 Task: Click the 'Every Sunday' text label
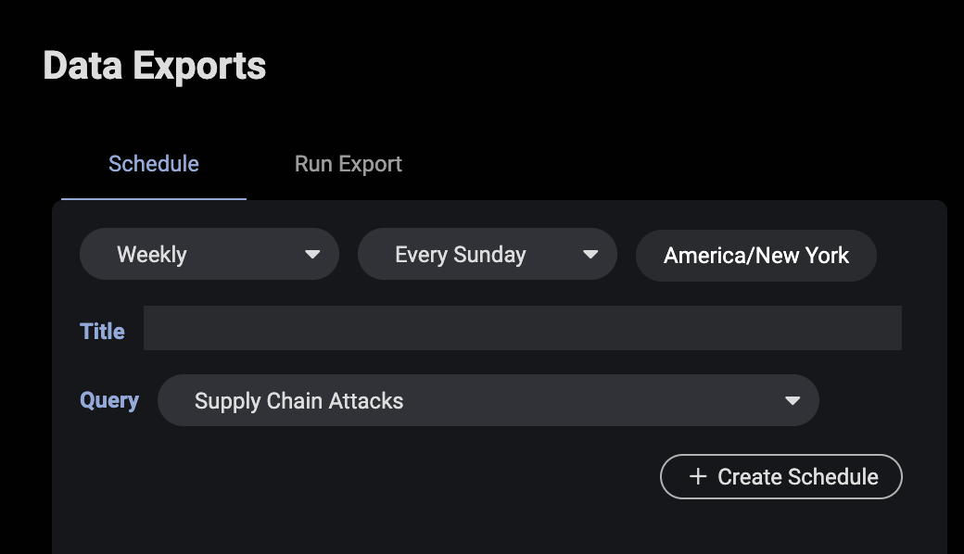tap(461, 255)
